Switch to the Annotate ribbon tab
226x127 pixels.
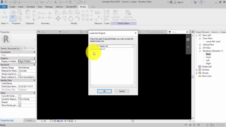[30, 7]
